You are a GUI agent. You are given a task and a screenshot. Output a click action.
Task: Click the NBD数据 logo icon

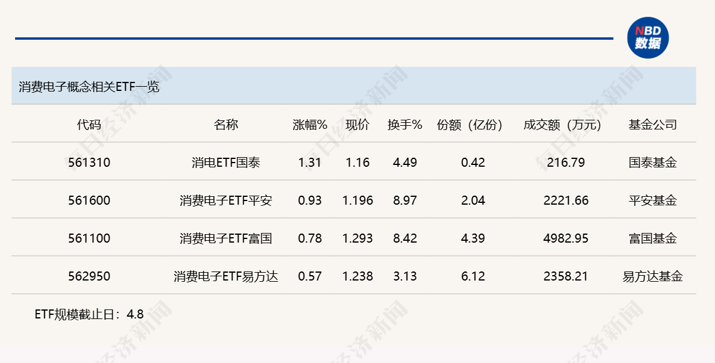[x=647, y=37]
